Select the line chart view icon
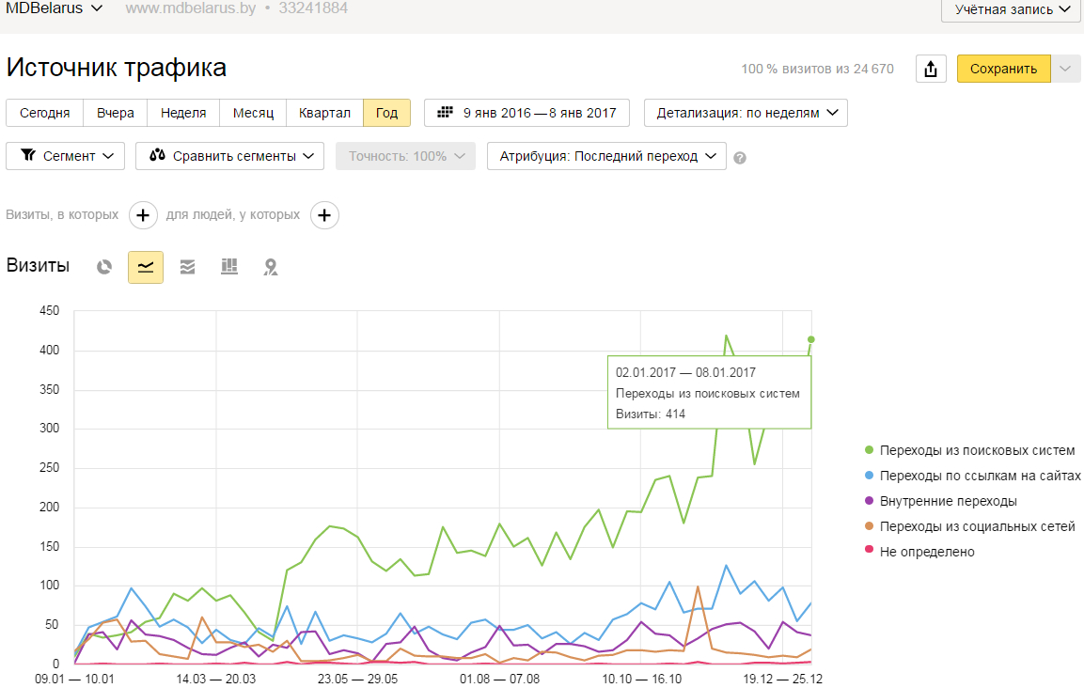This screenshot has height=688, width=1084. (146, 267)
